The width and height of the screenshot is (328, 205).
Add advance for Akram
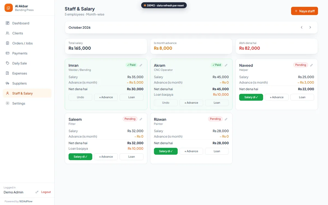[x=191, y=103]
